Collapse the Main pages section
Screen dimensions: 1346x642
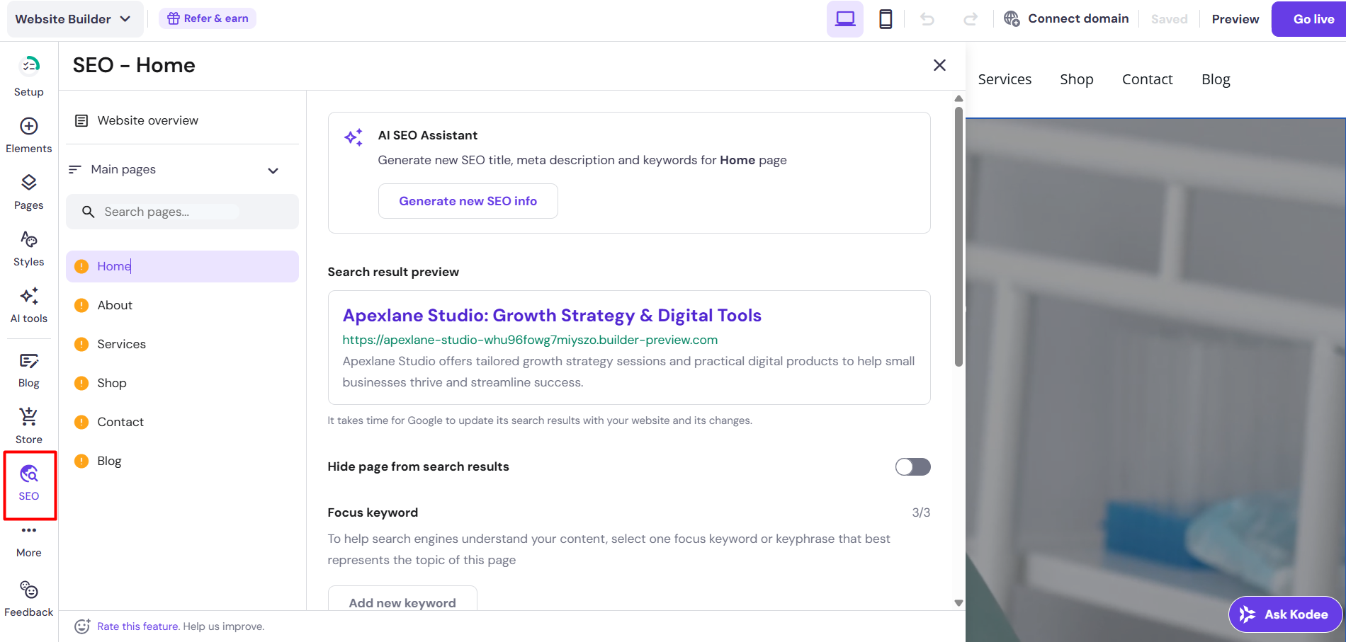(x=273, y=171)
